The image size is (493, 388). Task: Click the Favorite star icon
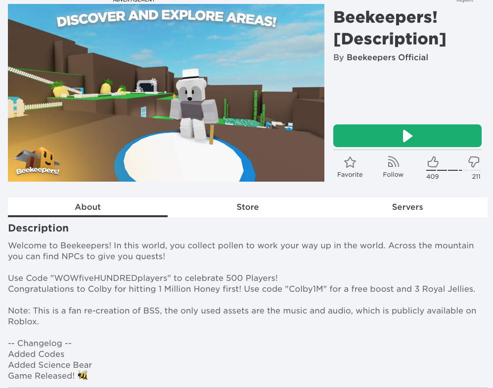(x=350, y=162)
